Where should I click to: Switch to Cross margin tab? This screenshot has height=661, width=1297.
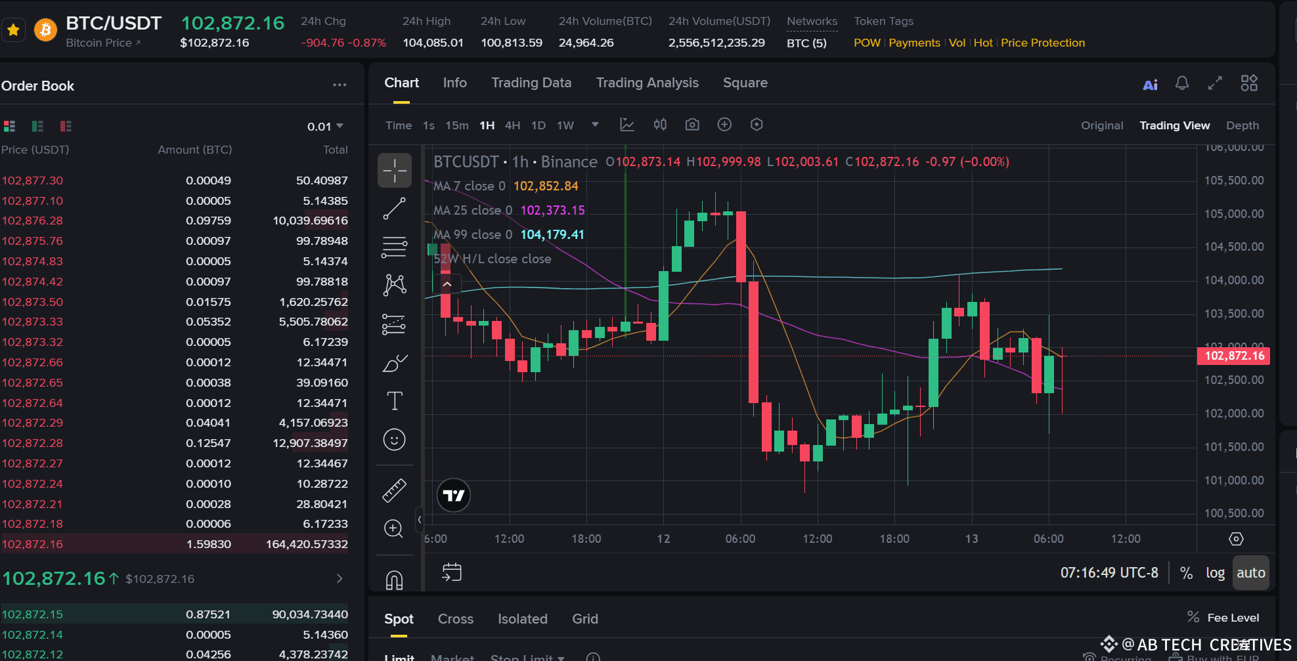click(x=456, y=619)
